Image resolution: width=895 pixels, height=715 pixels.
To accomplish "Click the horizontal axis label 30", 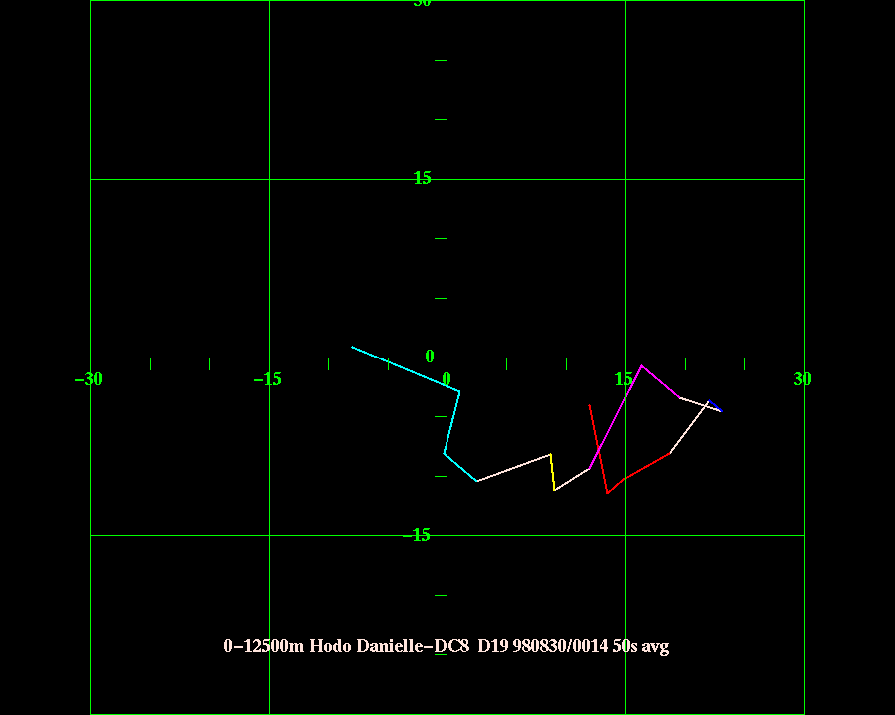I will coord(802,378).
